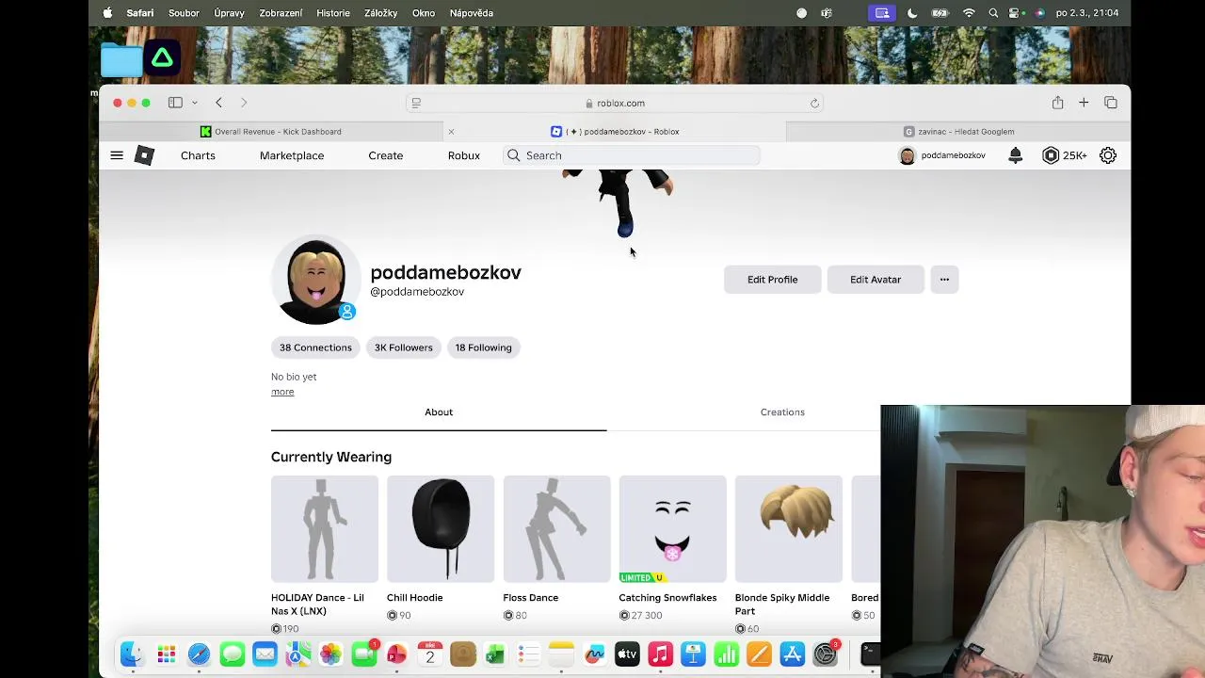Toggle the Safari sidebar icon
This screenshot has width=1205, height=678.
(175, 103)
